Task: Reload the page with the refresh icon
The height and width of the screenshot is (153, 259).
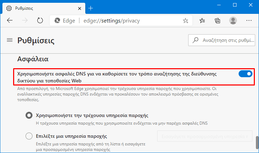Action: pos(40,20)
